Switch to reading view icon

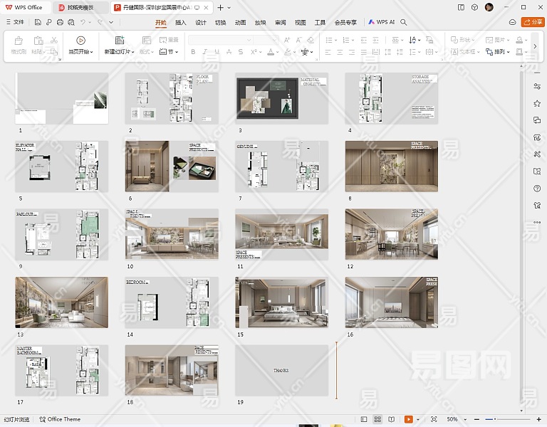(390, 419)
